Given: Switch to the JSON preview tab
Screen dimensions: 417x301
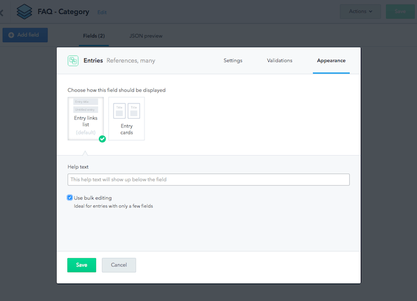Looking at the screenshot, I should click(x=146, y=36).
